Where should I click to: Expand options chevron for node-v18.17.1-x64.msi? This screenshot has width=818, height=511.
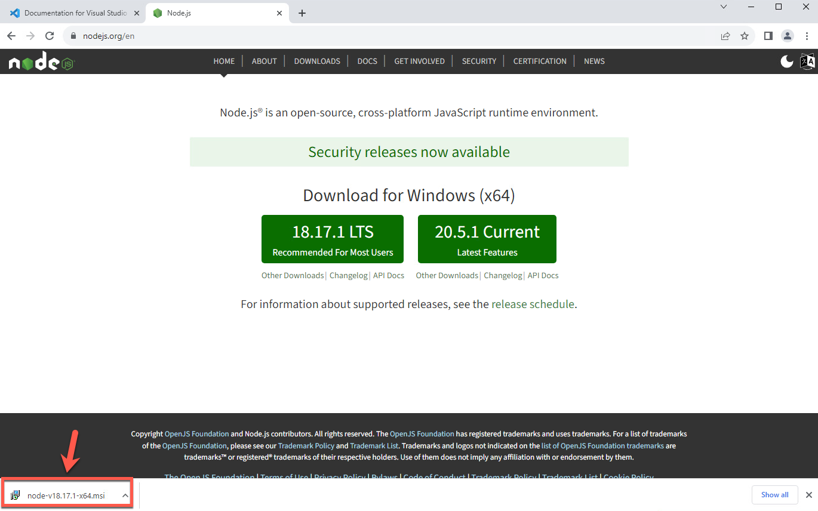pyautogui.click(x=125, y=495)
